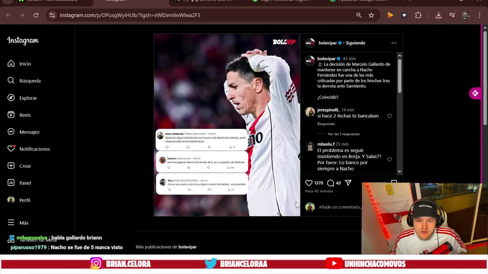Open Perfil profile page
This screenshot has width=488, height=274.
point(19,200)
